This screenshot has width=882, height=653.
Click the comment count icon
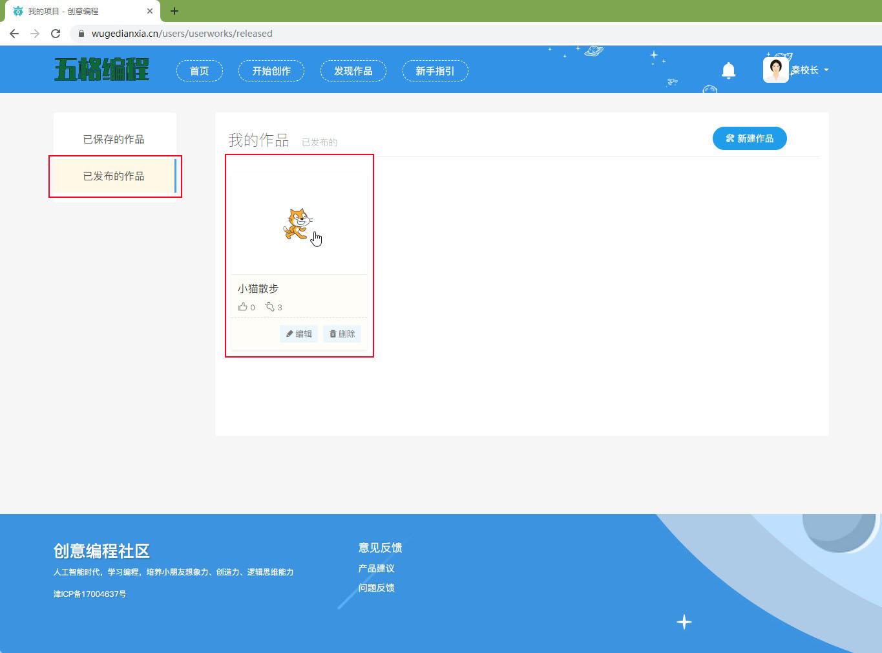pyautogui.click(x=270, y=306)
